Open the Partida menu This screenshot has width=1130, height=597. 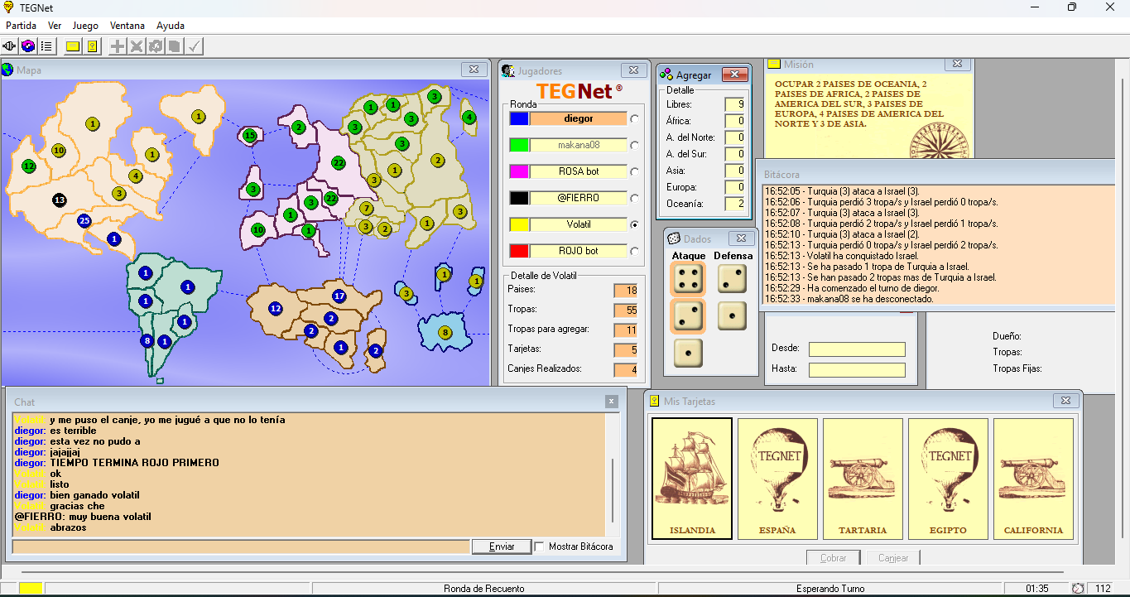pyautogui.click(x=22, y=26)
